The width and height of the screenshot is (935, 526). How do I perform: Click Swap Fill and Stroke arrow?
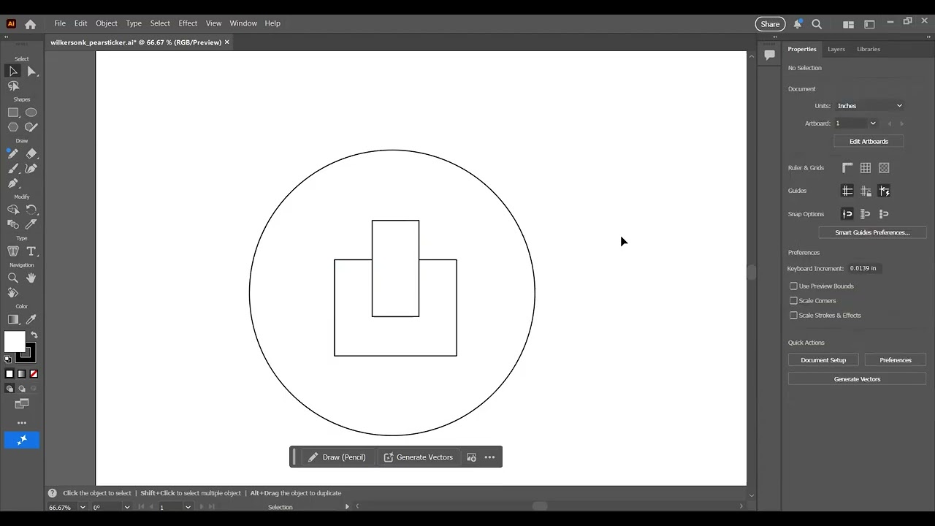[x=34, y=335]
